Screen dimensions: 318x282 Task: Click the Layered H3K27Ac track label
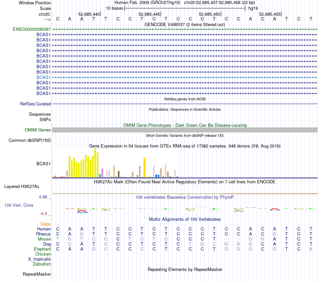coord(22,187)
